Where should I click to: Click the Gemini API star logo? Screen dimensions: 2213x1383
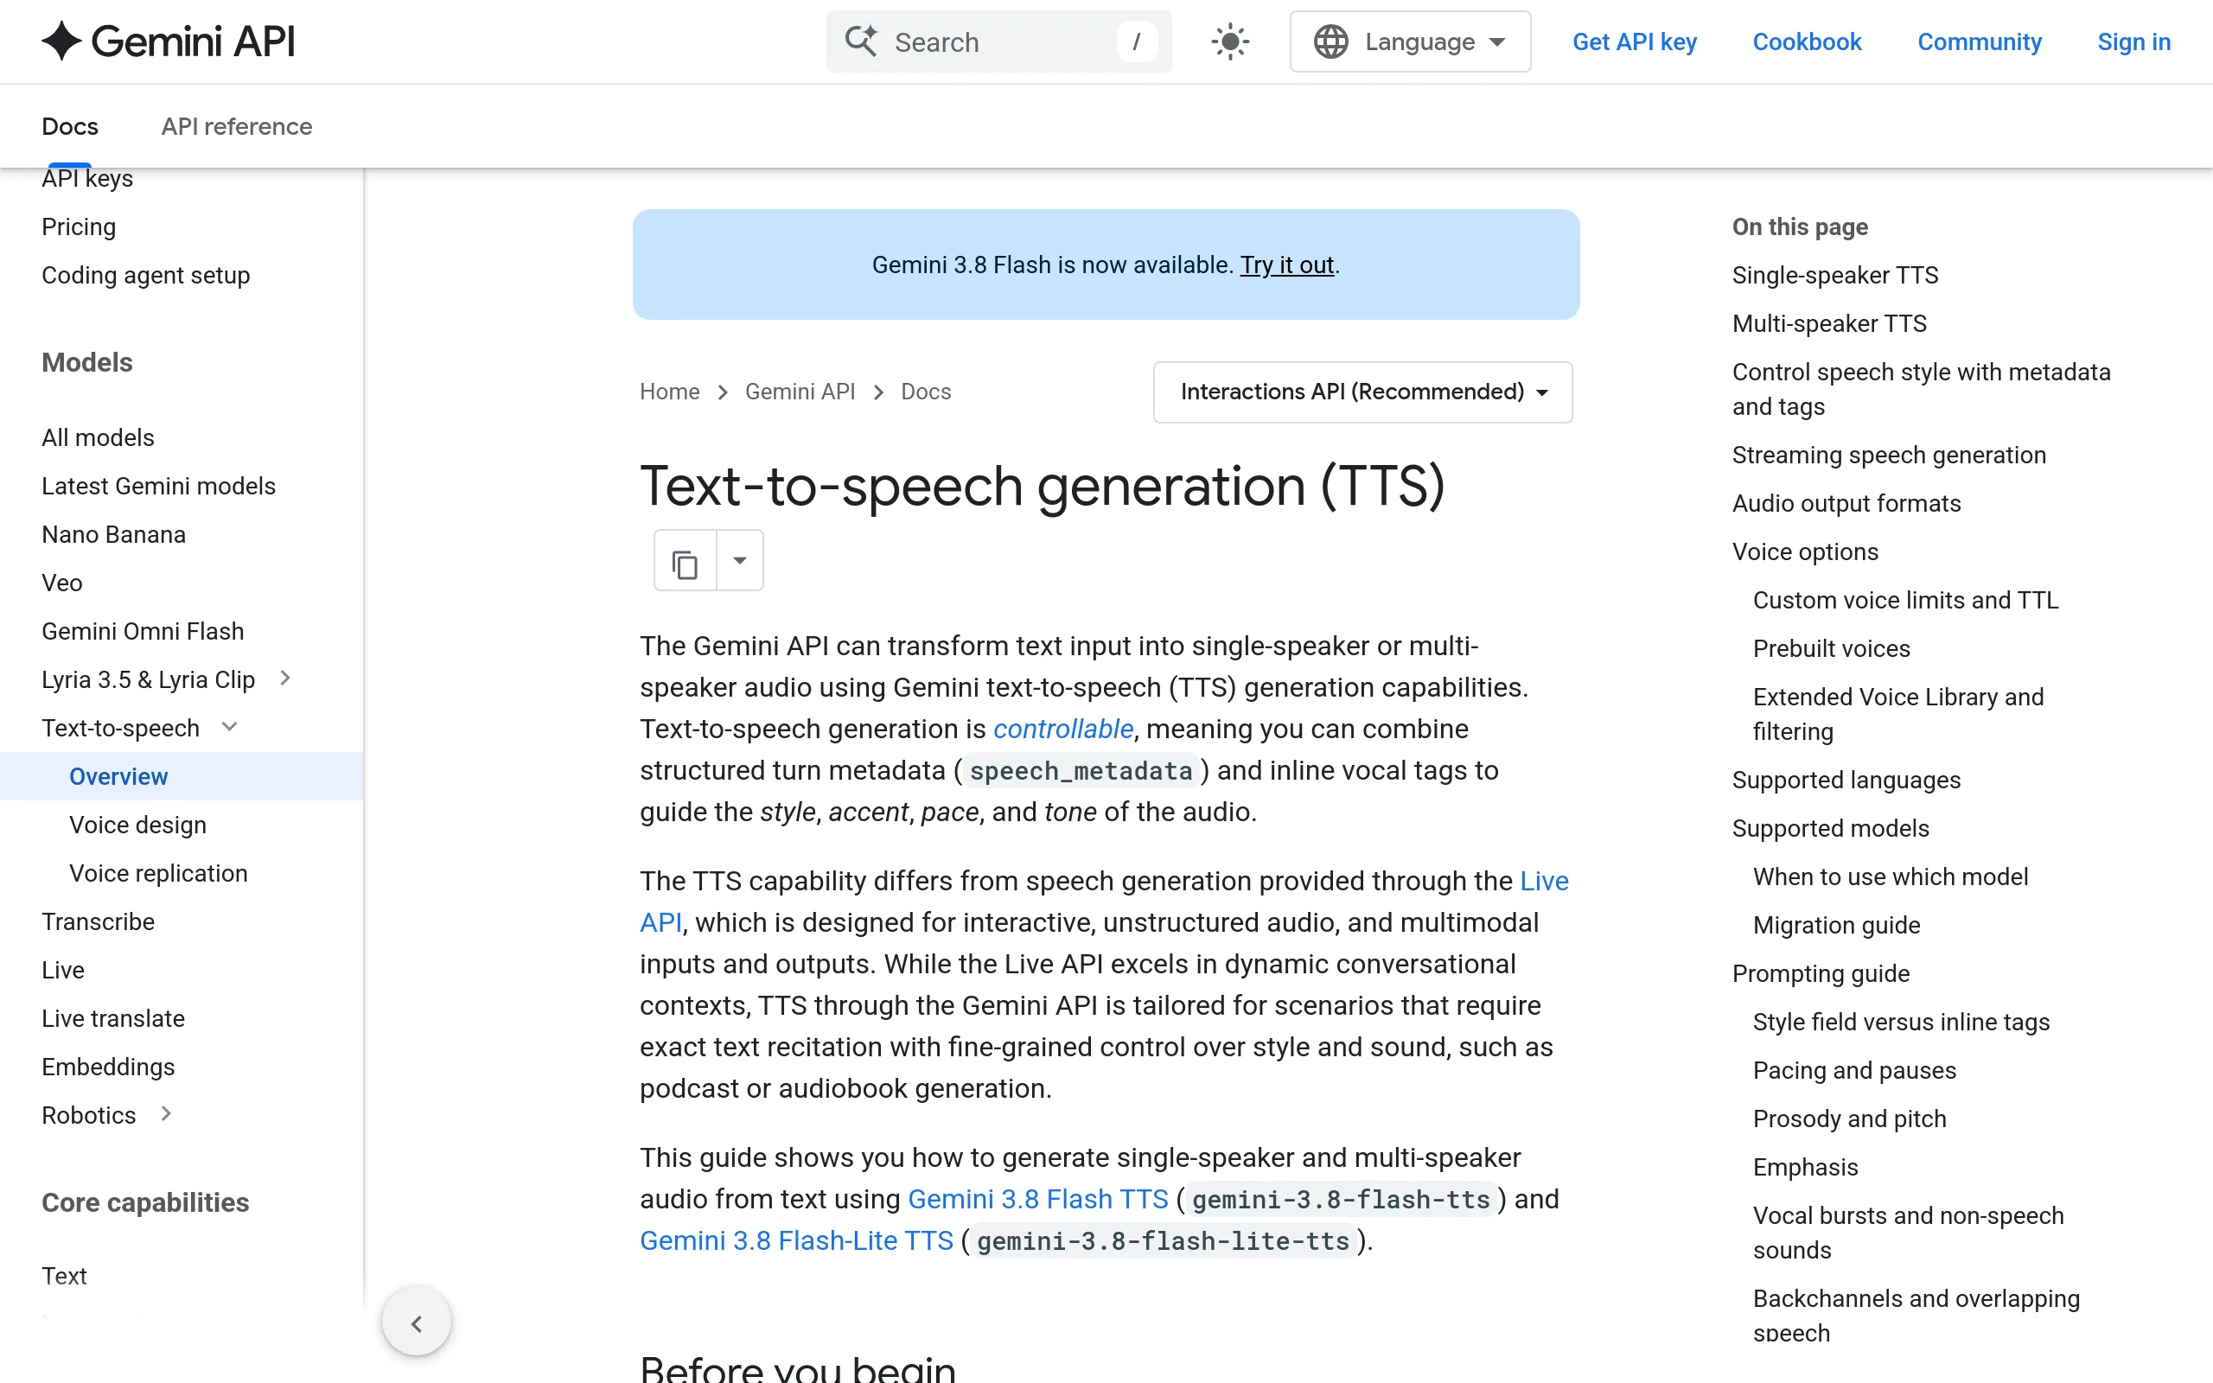62,41
